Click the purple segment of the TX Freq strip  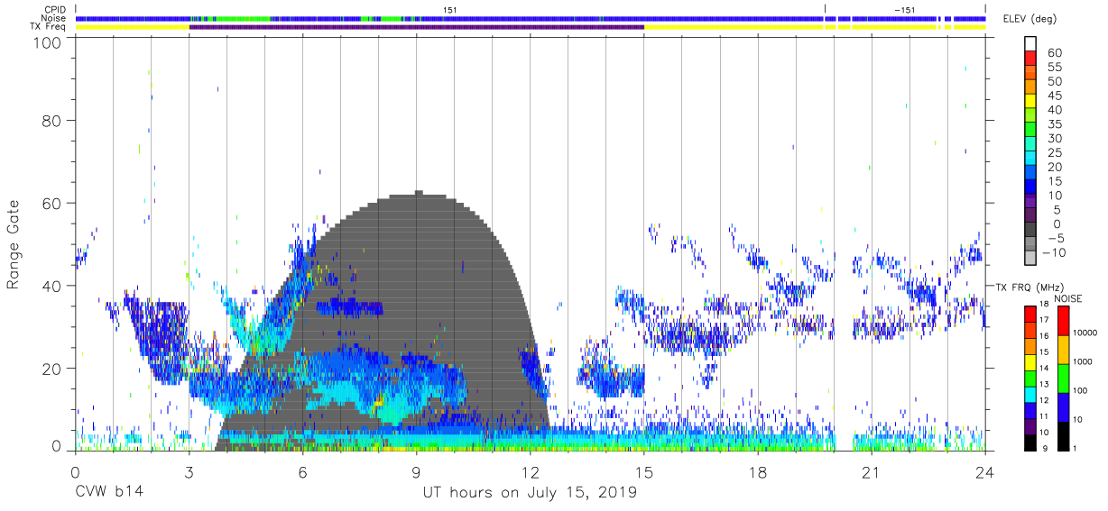pos(416,27)
